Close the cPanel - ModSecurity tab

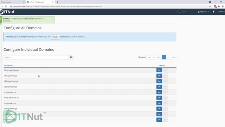pyautogui.click(x=53, y=2)
